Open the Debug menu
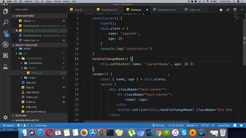The image size is (246, 138). [x=48, y=2]
